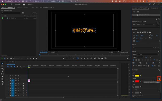Open Appearance graphics properties wrench
The height and width of the screenshot is (101, 162).
159,70
